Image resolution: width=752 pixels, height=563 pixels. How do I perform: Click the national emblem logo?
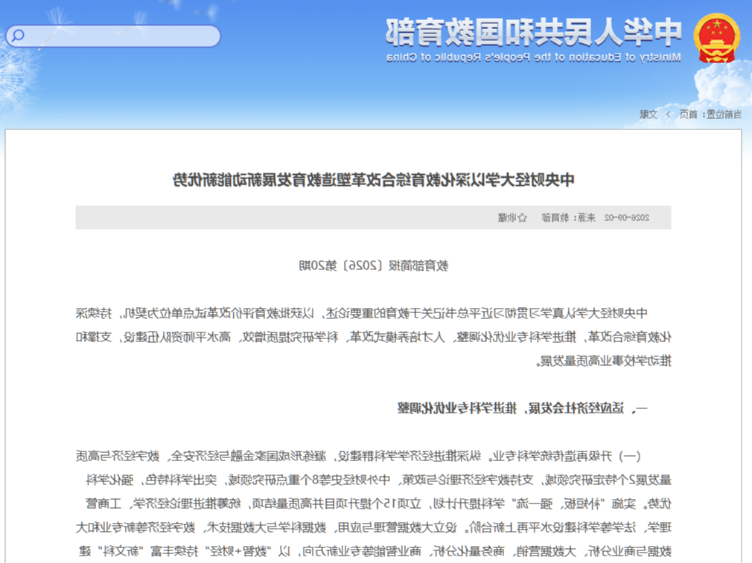point(716,39)
